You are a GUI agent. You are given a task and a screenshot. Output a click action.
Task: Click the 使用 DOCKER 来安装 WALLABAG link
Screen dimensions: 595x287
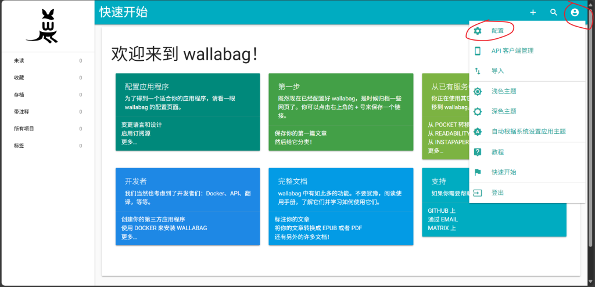[x=164, y=228]
